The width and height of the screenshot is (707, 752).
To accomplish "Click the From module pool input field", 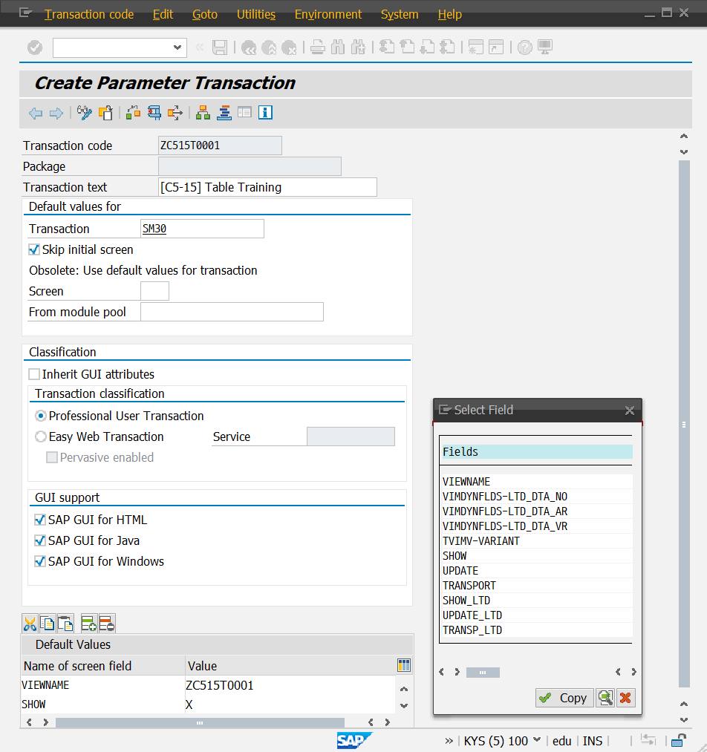I will pyautogui.click(x=232, y=312).
